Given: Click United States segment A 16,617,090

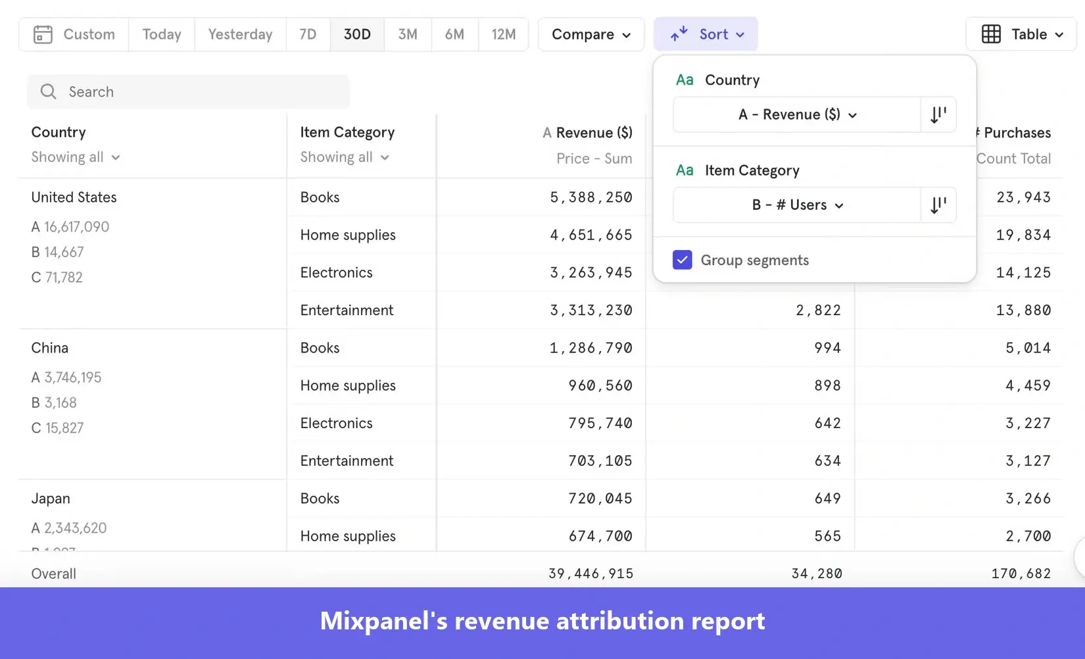Looking at the screenshot, I should [70, 227].
